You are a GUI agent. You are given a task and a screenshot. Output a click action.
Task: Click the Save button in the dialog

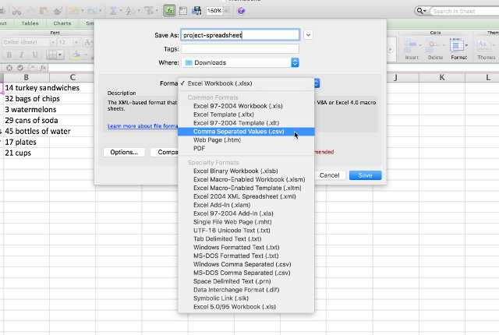tap(365, 175)
